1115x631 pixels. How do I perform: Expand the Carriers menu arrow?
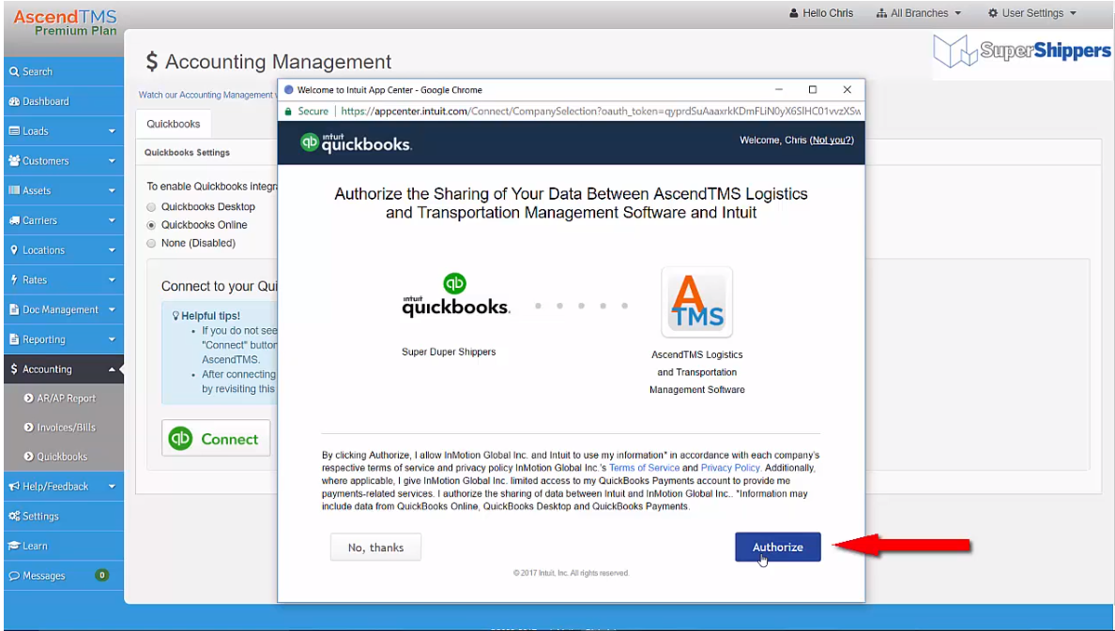point(112,221)
